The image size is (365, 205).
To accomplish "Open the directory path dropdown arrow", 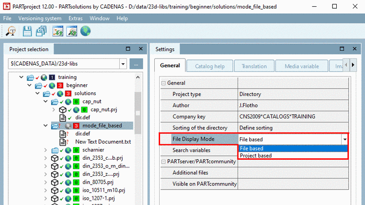I will tap(123, 64).
